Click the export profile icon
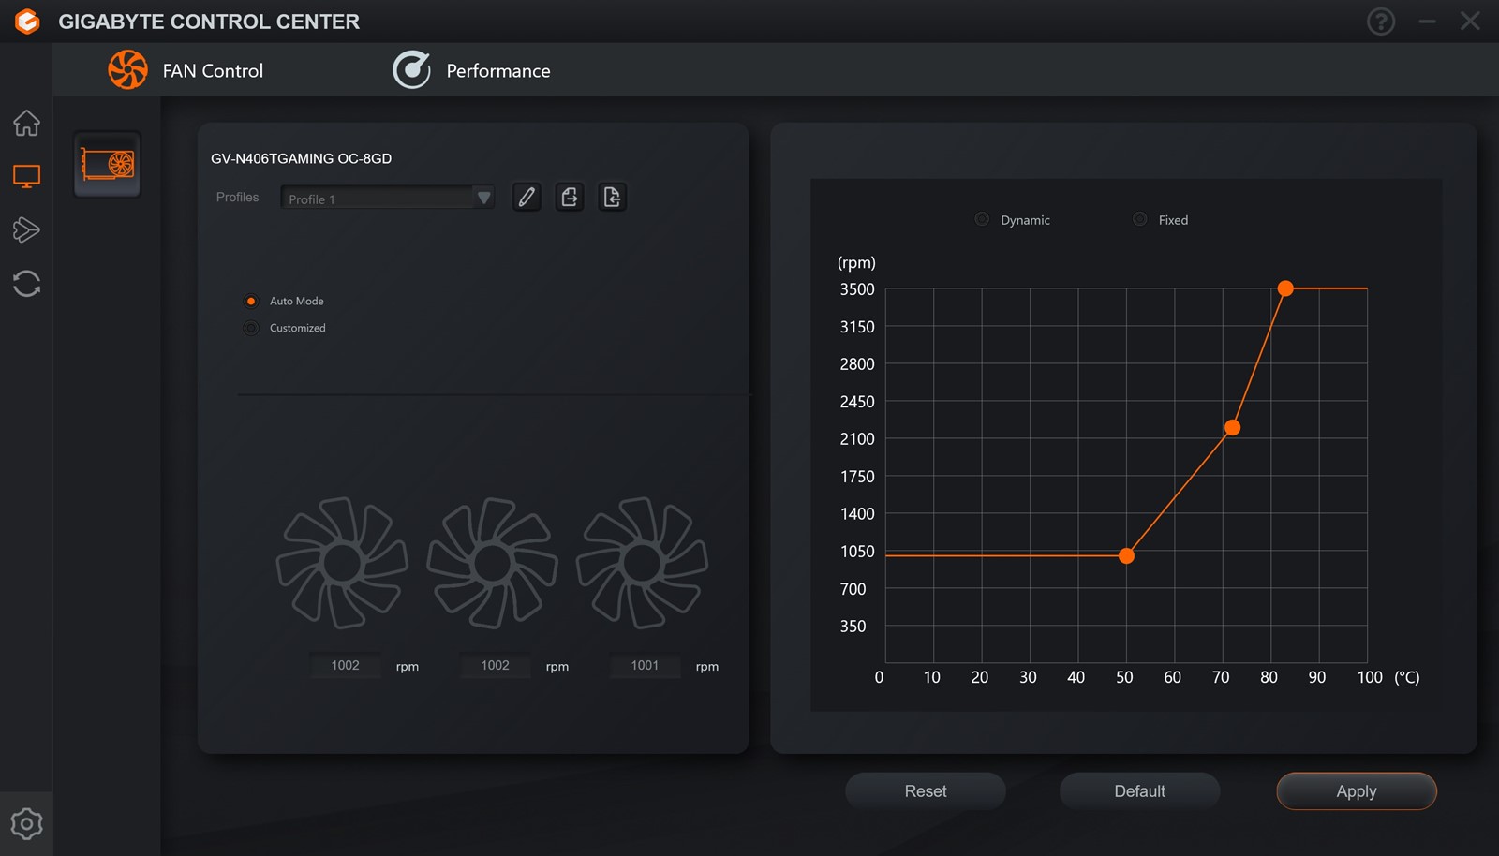 [x=570, y=197]
